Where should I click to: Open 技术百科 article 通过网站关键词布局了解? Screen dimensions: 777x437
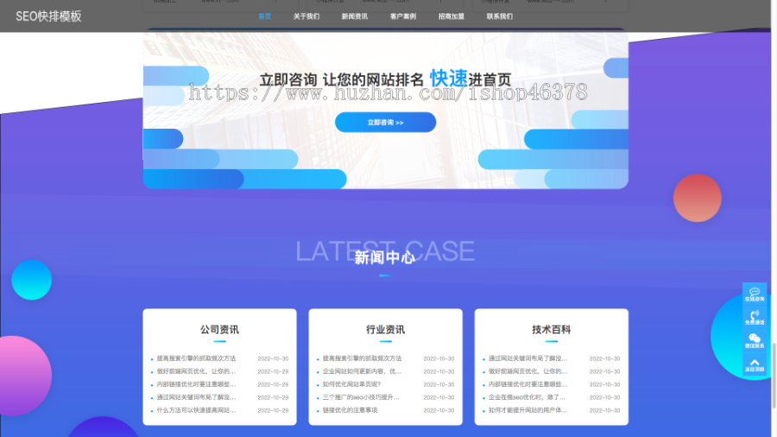(527, 358)
